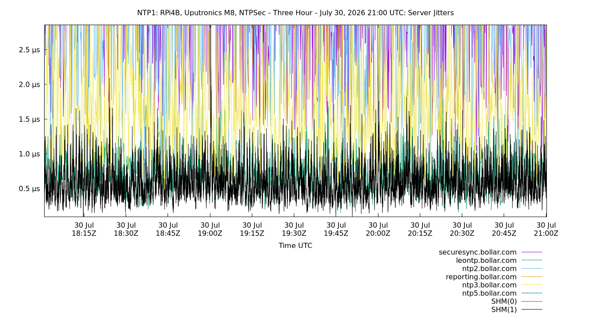The width and height of the screenshot is (591, 317).
Task: Click the 'Time UTC' axis title
Action: (295, 245)
